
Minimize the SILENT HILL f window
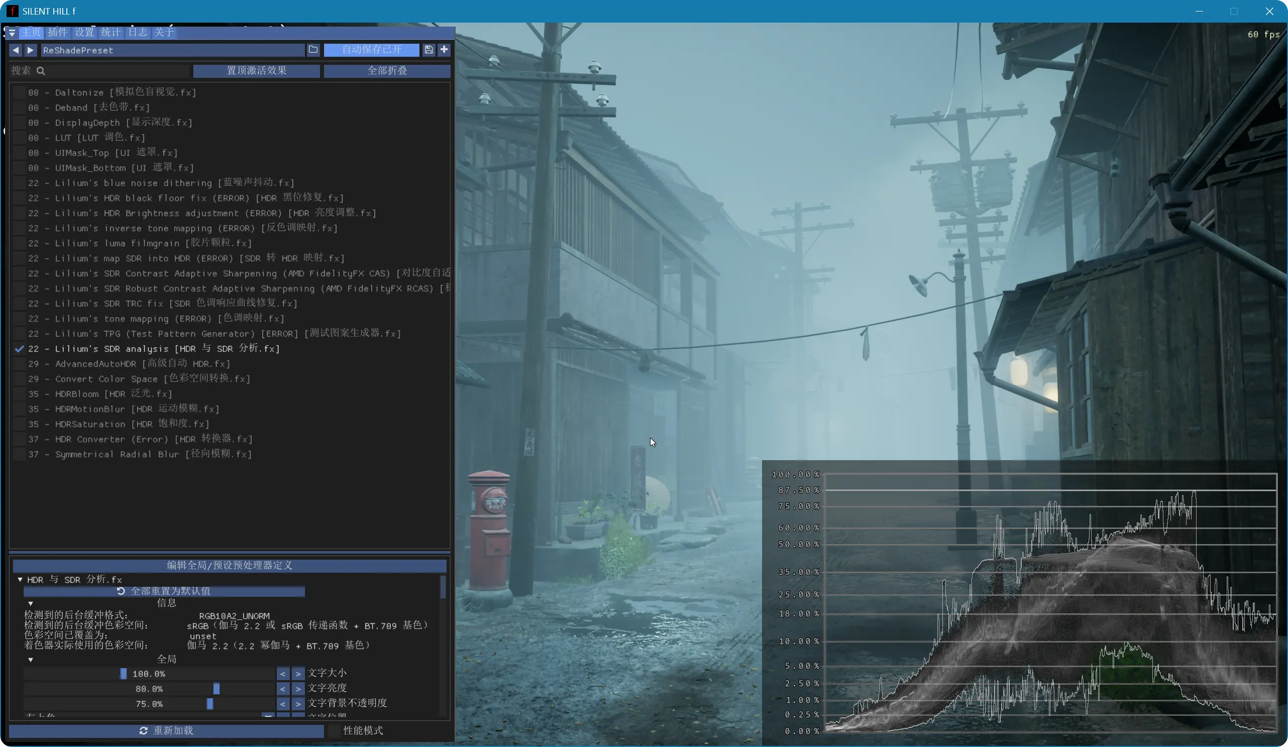coord(1199,11)
